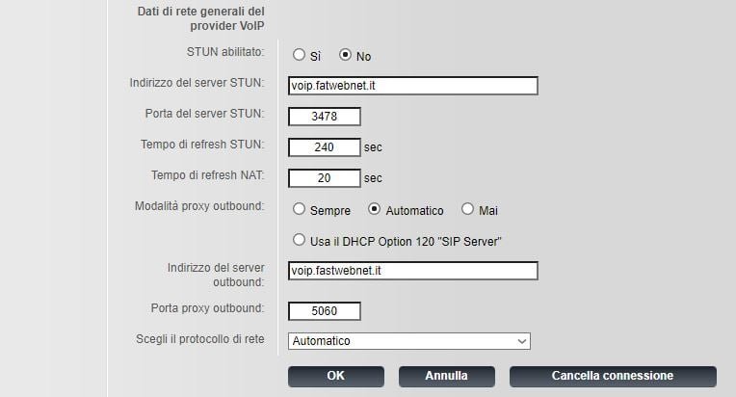Select No for STUN abilitato

345,55
